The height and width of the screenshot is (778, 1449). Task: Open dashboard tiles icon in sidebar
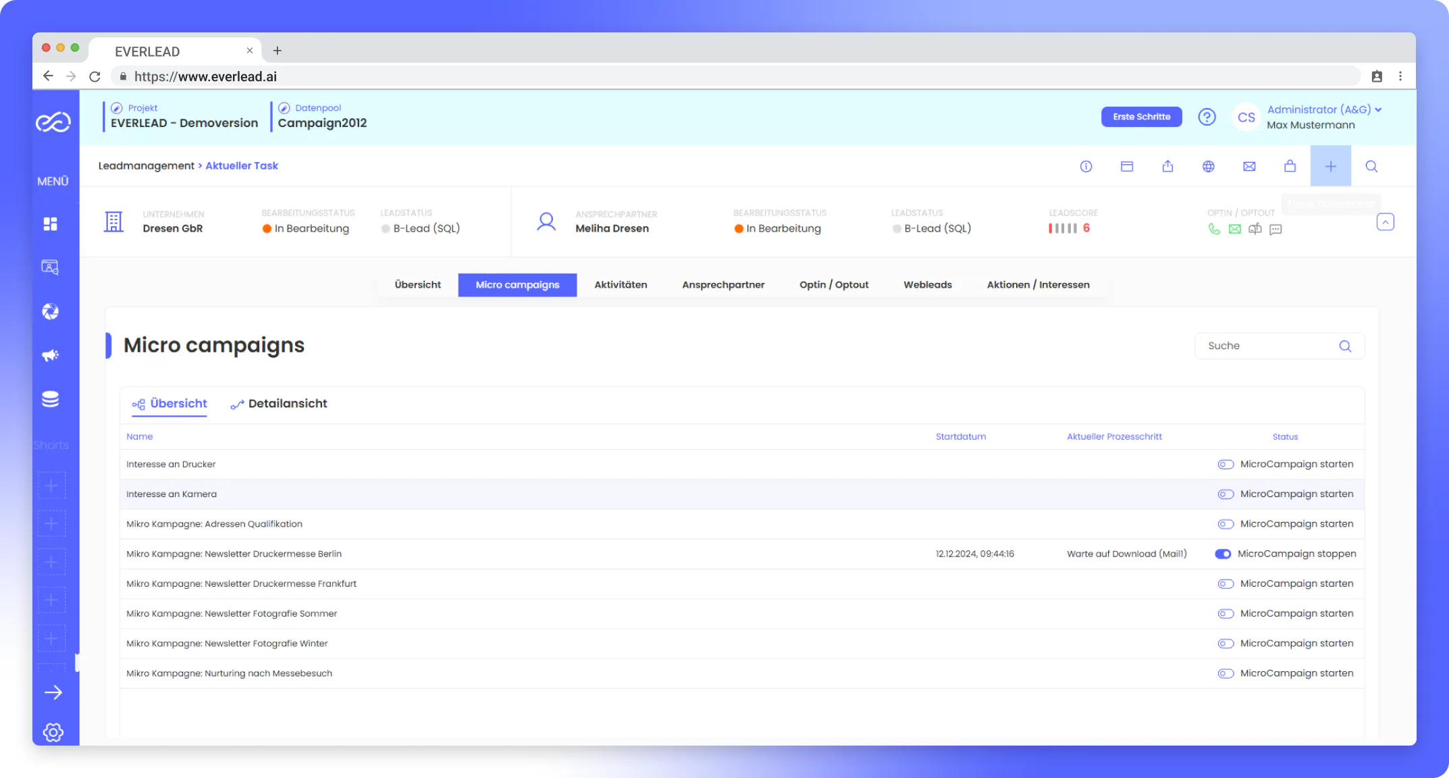coord(51,224)
